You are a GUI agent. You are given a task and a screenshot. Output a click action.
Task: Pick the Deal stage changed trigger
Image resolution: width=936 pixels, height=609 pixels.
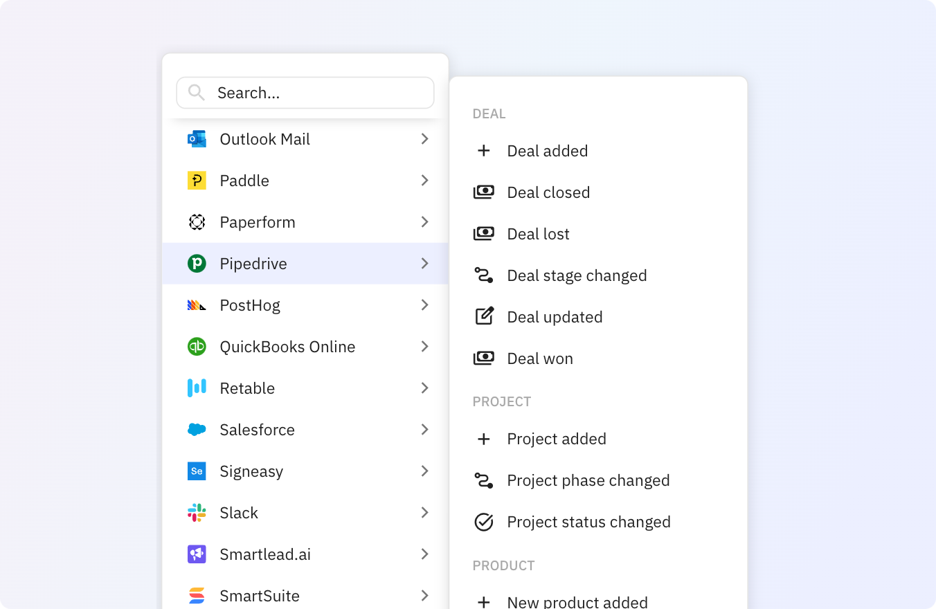tap(598, 275)
